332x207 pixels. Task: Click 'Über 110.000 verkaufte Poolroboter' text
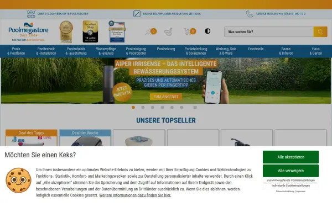pyautogui.click(x=63, y=14)
